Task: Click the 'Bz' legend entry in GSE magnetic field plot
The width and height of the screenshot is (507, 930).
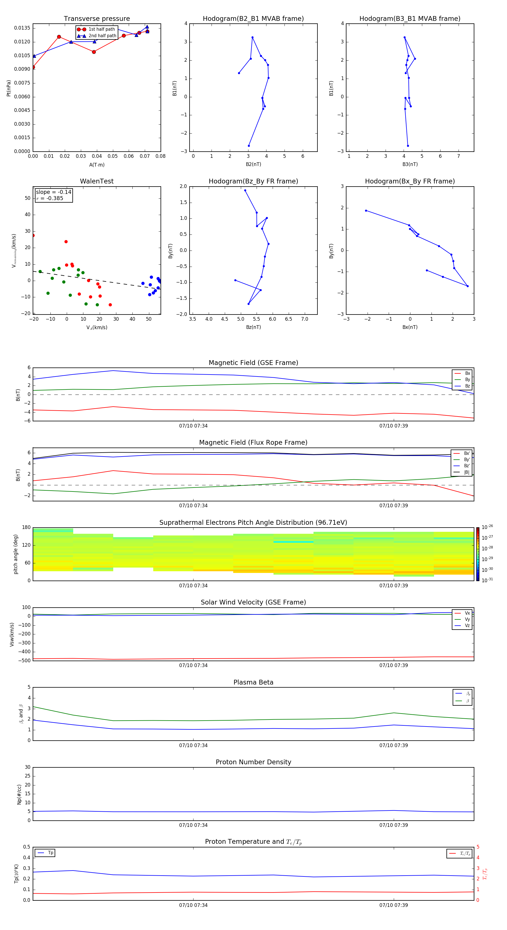Action: coord(462,386)
